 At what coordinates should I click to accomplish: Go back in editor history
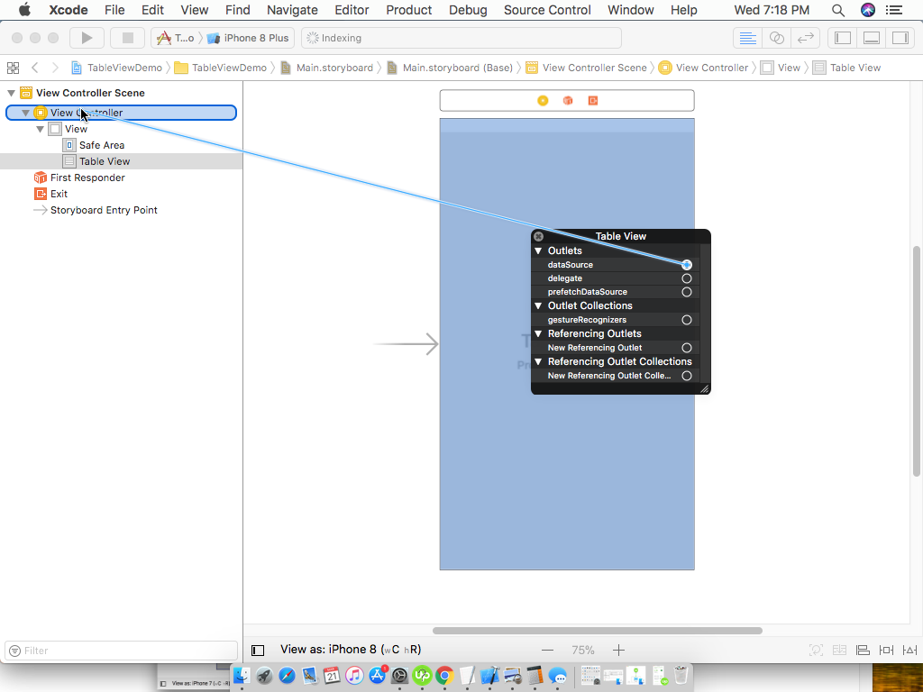point(35,68)
